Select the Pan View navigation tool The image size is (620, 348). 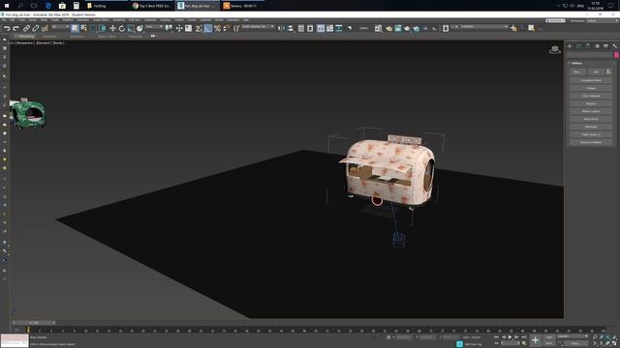click(x=602, y=343)
